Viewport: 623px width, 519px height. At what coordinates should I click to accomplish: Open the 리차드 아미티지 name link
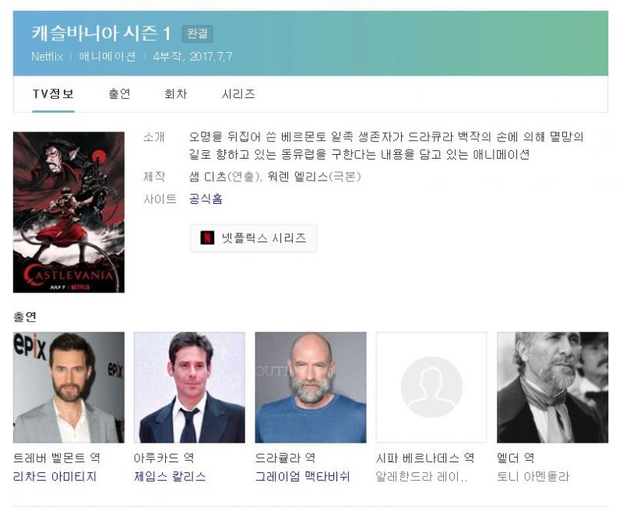pyautogui.click(x=55, y=476)
